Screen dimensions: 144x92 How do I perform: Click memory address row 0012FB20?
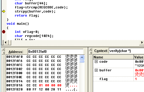(42, 89)
